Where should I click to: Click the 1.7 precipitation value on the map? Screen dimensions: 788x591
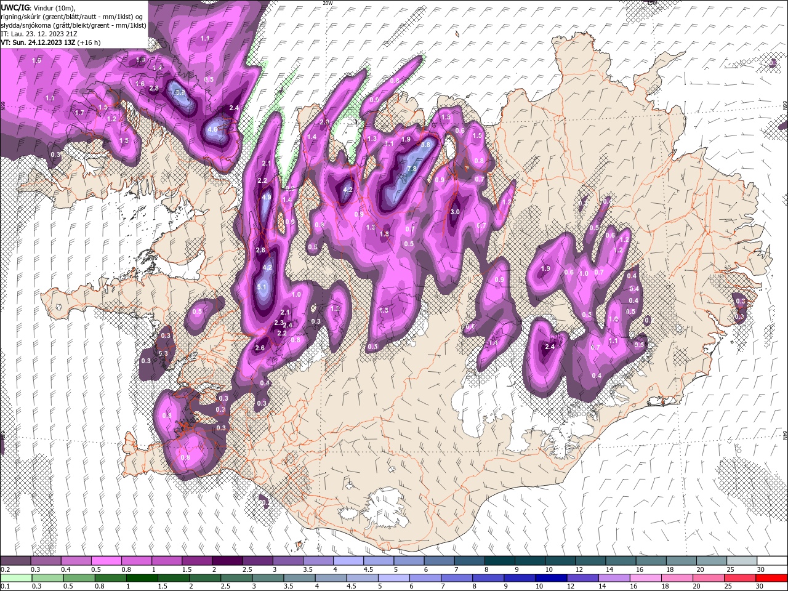(x=79, y=113)
